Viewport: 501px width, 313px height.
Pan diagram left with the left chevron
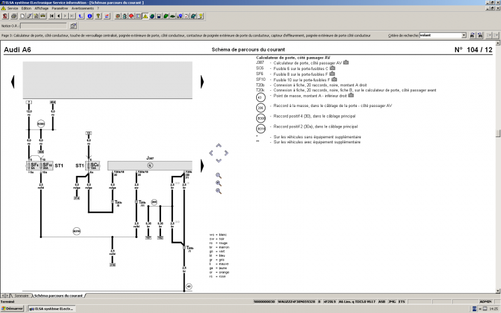(x=211, y=153)
